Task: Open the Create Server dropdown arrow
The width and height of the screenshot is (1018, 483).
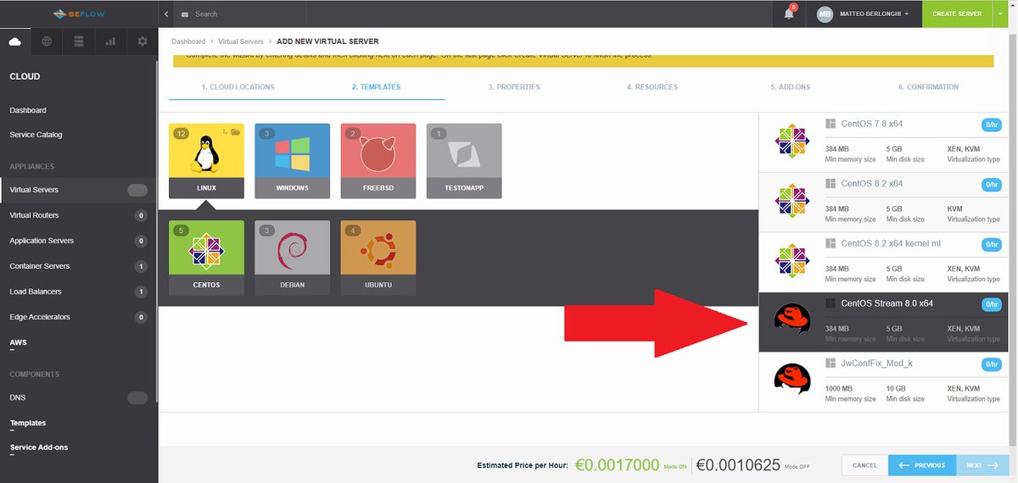Action: point(1000,14)
